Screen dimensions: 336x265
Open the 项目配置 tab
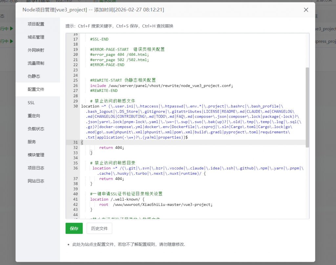(36, 24)
